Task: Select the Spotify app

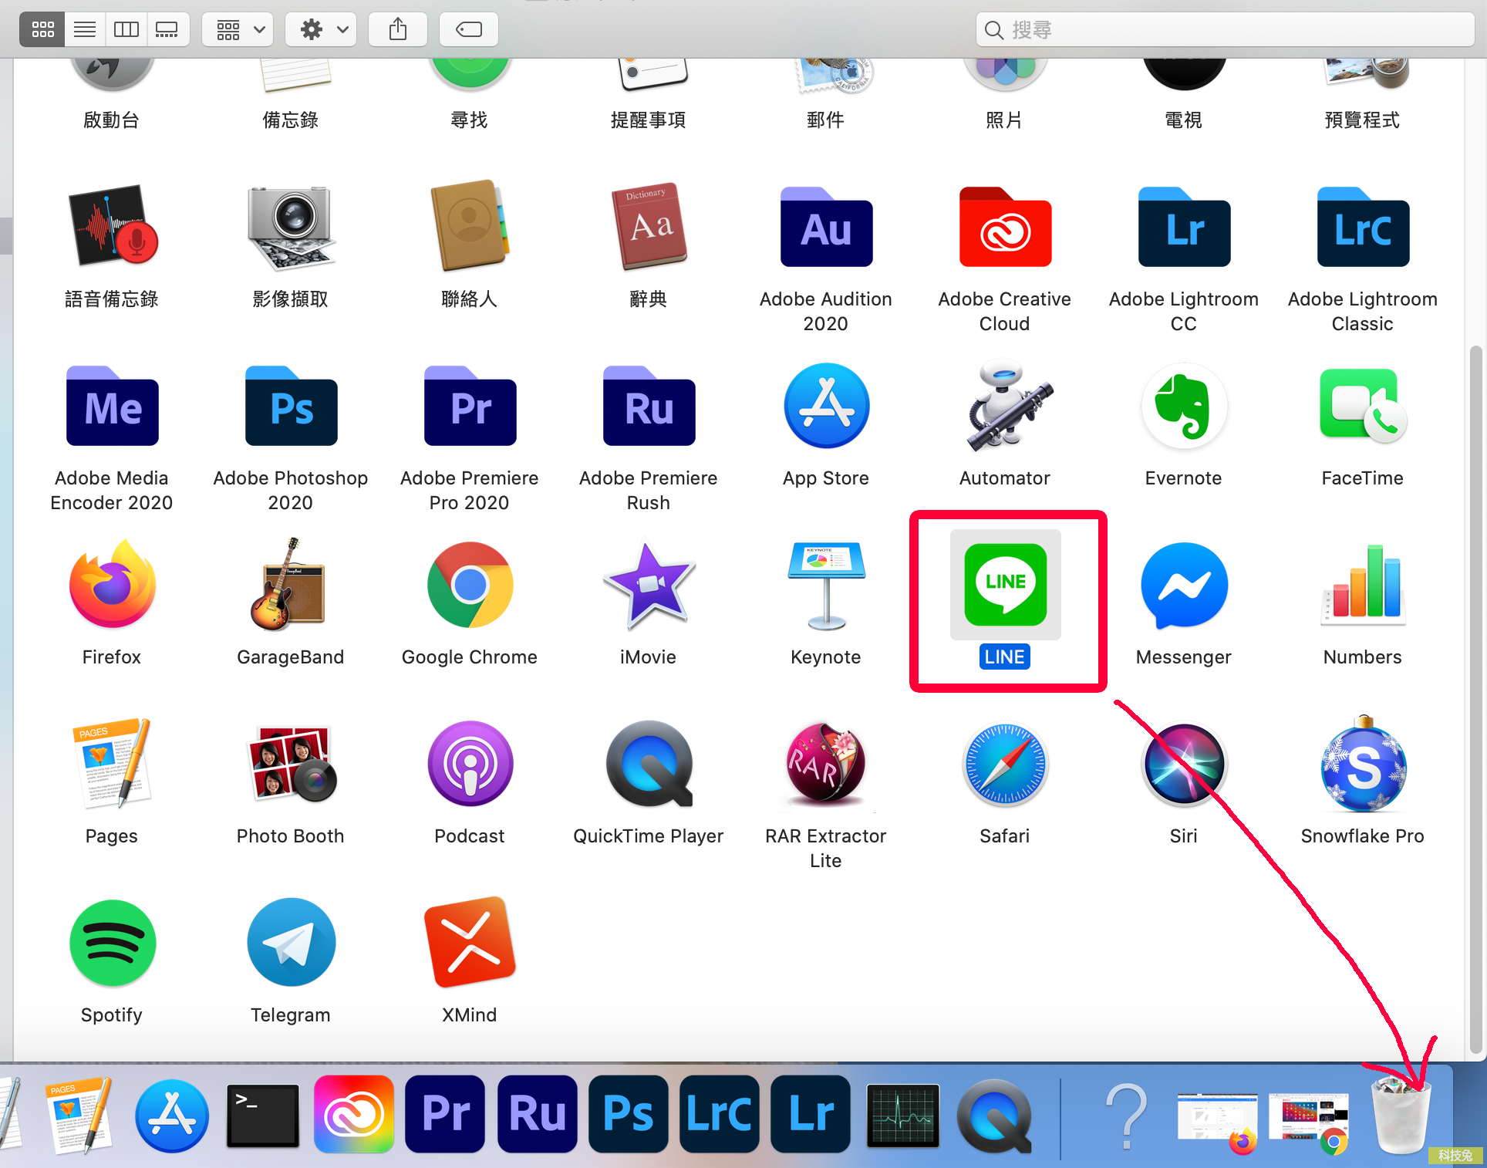Action: (112, 943)
